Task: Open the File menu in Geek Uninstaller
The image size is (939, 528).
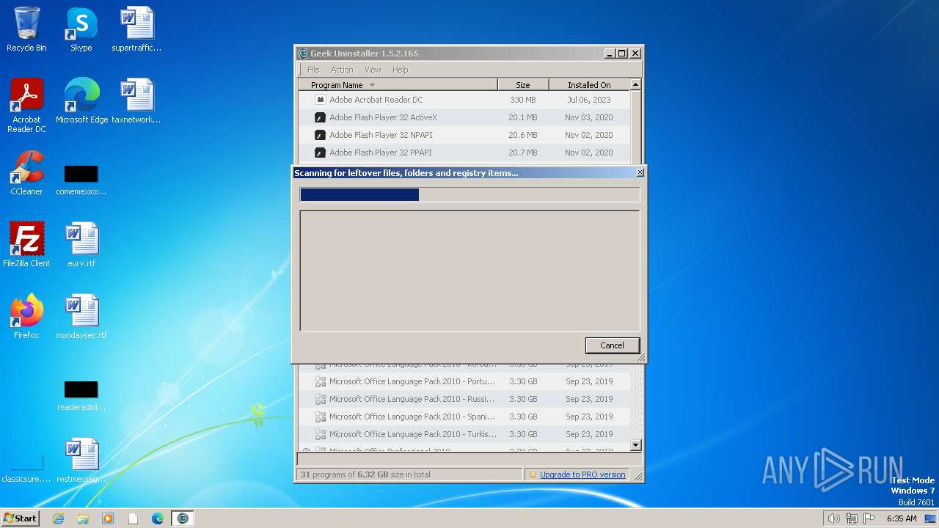Action: [x=313, y=70]
